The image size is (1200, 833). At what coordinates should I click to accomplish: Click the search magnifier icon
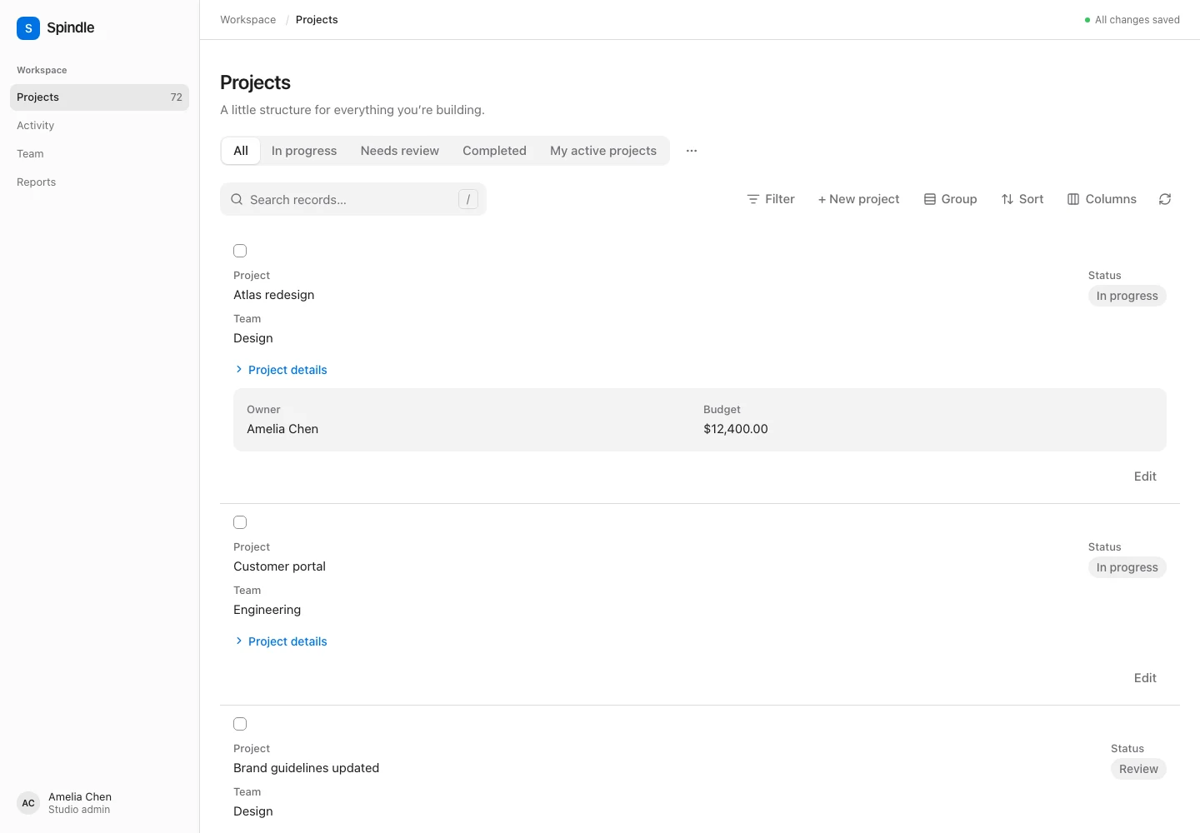237,199
